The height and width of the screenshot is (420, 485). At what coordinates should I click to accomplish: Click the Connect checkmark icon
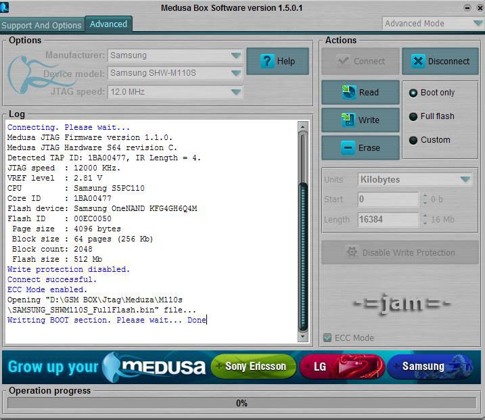pos(344,61)
